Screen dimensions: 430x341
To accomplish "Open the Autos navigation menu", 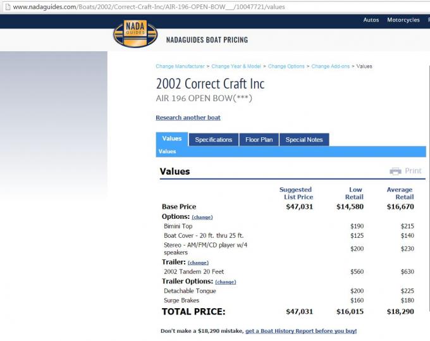I will [x=371, y=20].
